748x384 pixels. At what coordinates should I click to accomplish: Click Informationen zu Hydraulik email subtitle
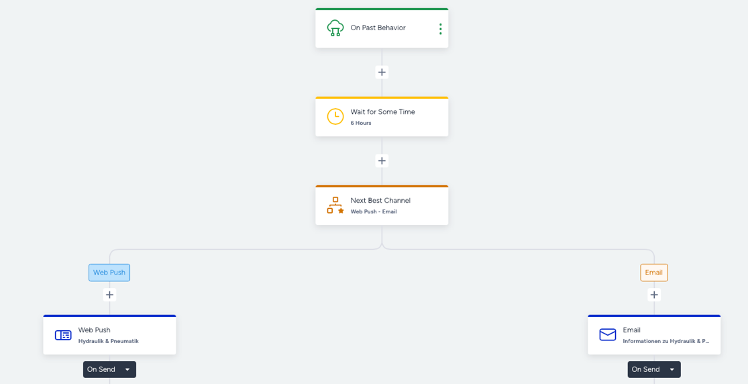(665, 341)
